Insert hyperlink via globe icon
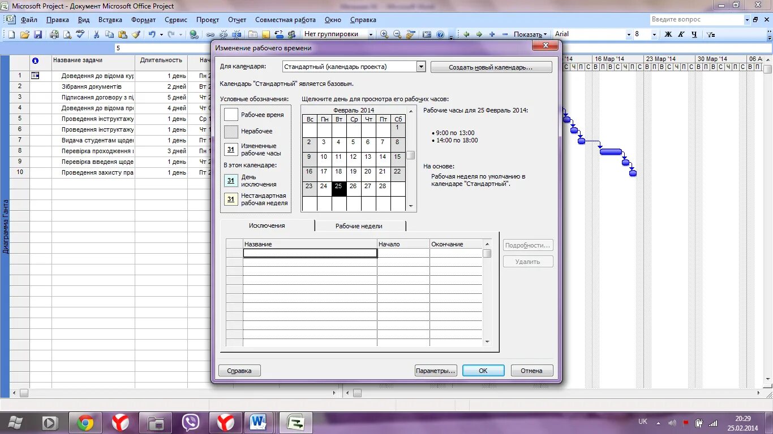 click(194, 34)
